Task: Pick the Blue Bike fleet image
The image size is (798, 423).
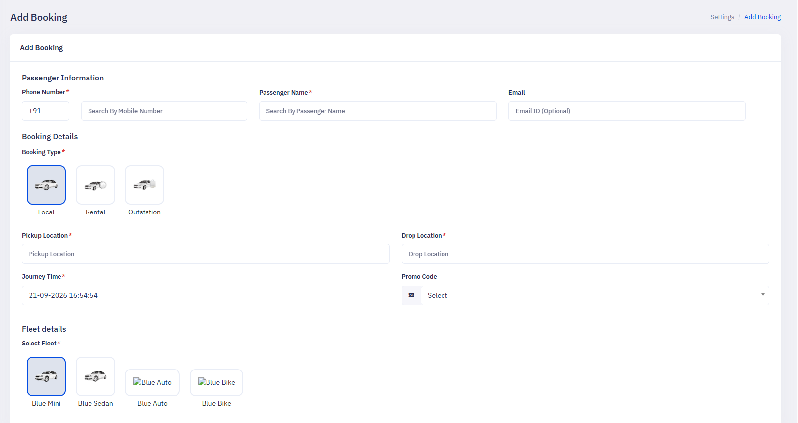Action: (216, 382)
